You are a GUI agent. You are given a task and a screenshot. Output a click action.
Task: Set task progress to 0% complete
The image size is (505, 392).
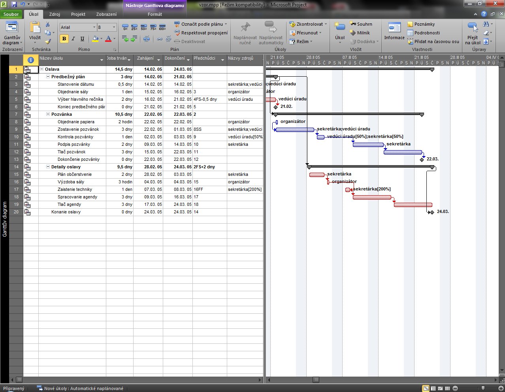tap(125, 27)
